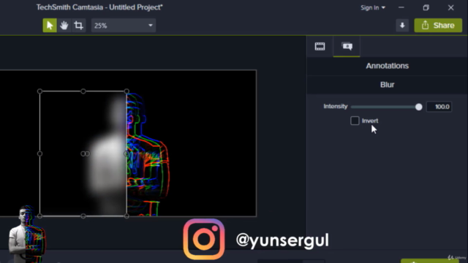Minimize the Camtasia window
This screenshot has height=263, width=468.
click(x=401, y=7)
